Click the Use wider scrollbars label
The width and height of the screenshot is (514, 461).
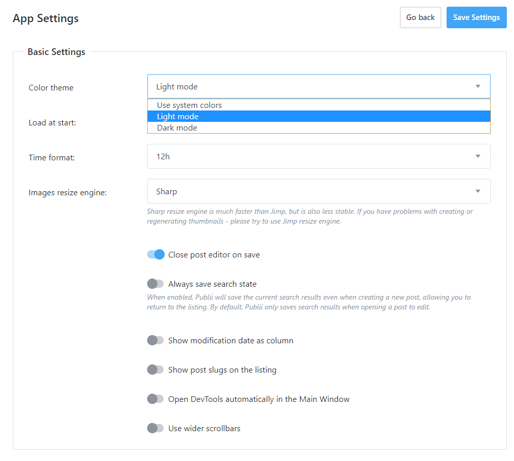click(x=204, y=428)
